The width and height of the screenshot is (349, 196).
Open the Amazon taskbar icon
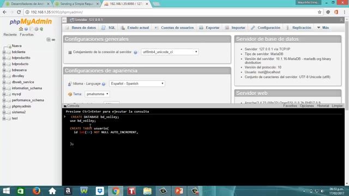pyautogui.click(x=68, y=191)
